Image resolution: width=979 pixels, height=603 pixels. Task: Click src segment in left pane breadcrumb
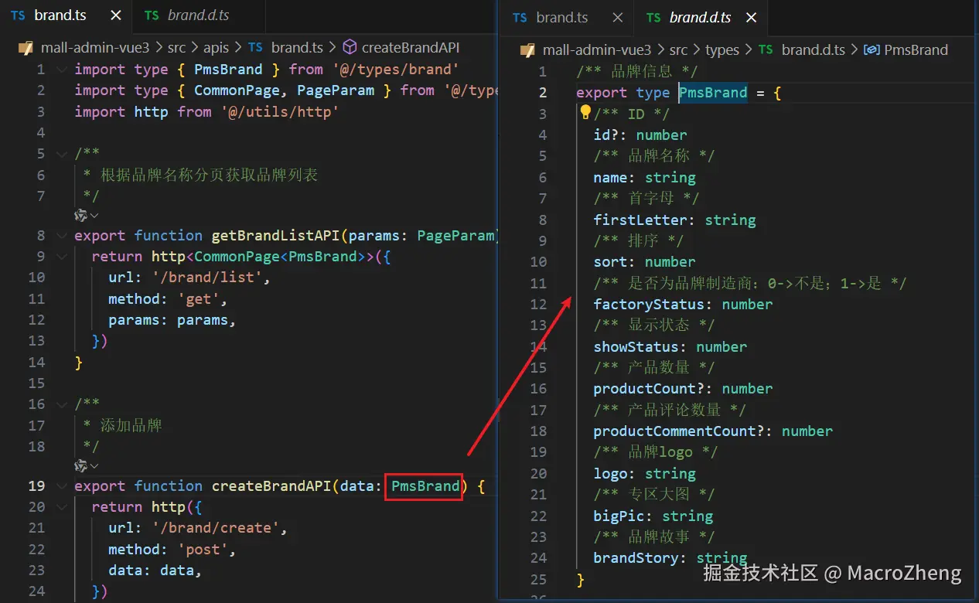[x=176, y=48]
